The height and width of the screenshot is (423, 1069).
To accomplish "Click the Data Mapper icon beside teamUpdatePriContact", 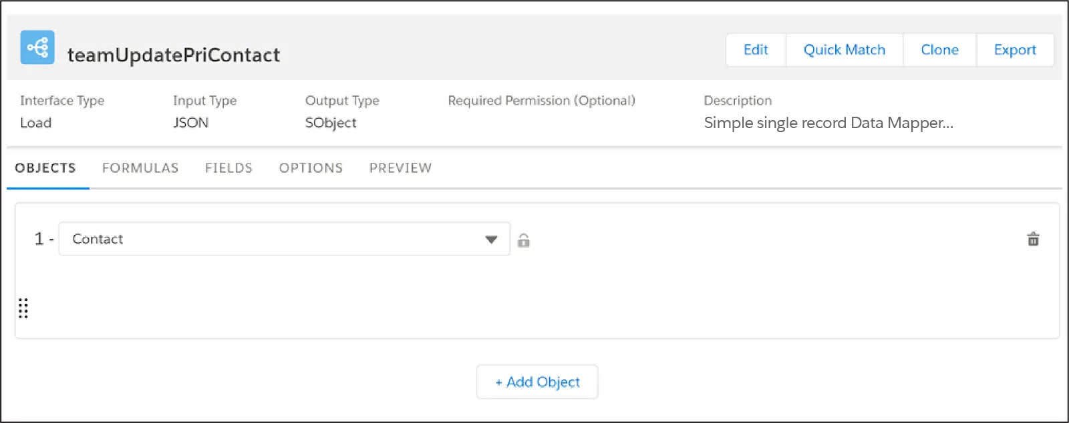I will tap(37, 47).
